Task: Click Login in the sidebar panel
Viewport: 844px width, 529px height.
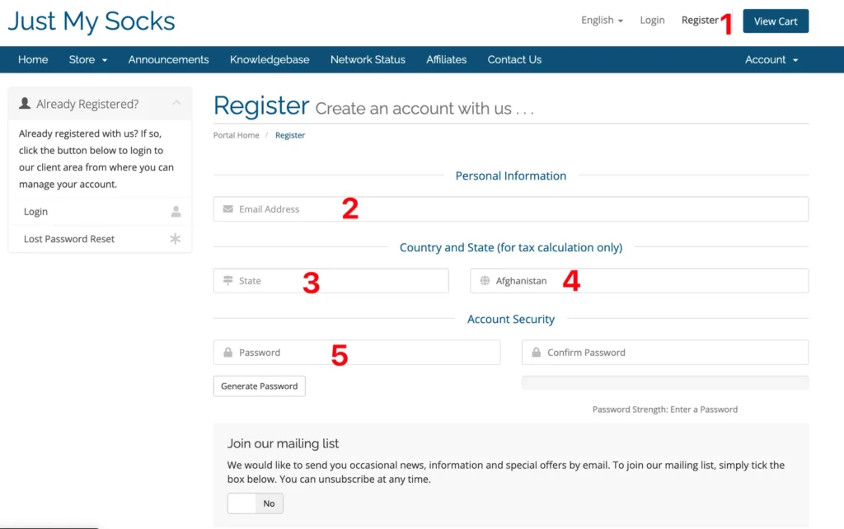Action: click(x=100, y=212)
